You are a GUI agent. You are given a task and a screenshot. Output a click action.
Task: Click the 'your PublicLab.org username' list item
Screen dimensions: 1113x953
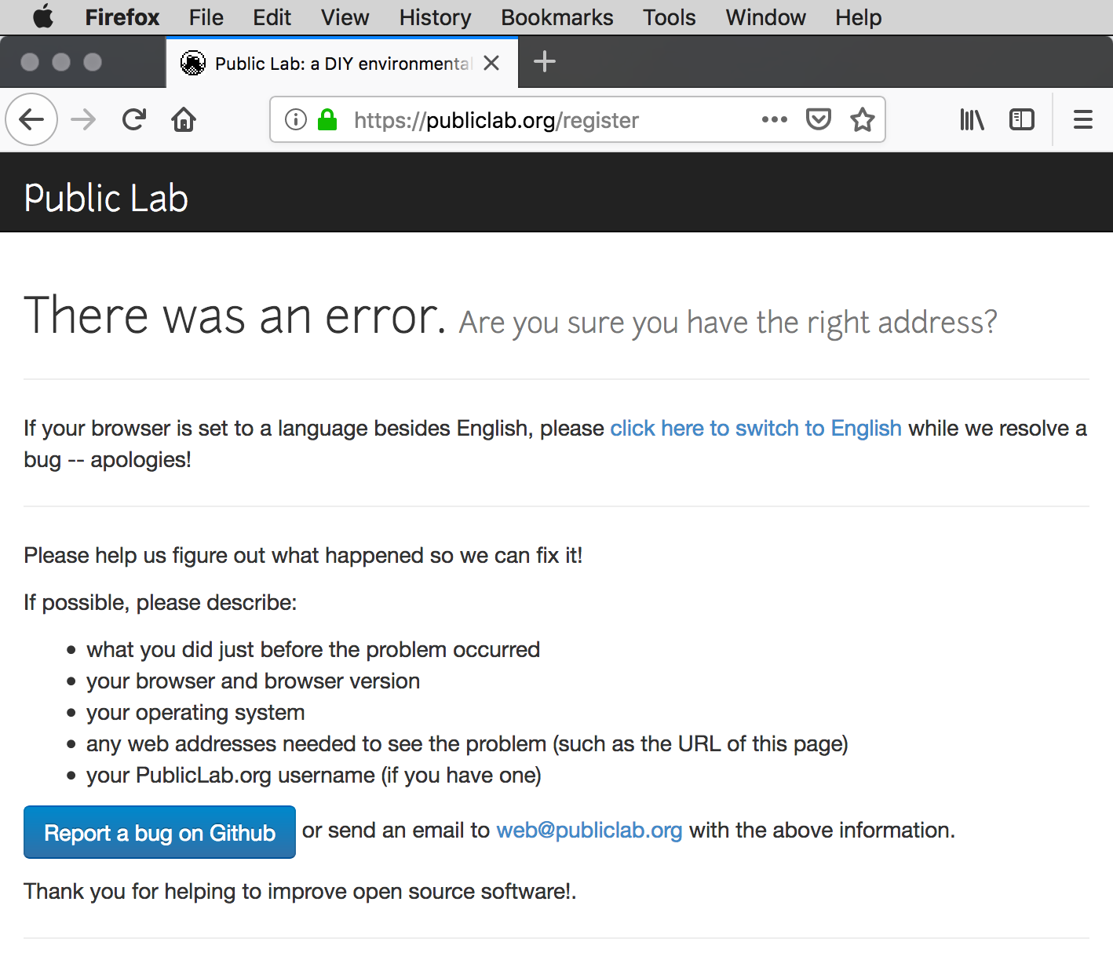tap(314, 775)
